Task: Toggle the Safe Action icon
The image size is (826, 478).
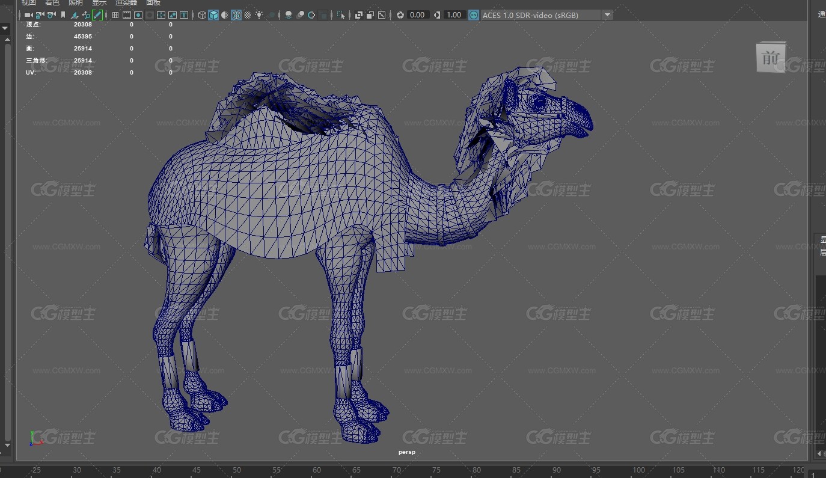Action: [x=173, y=15]
